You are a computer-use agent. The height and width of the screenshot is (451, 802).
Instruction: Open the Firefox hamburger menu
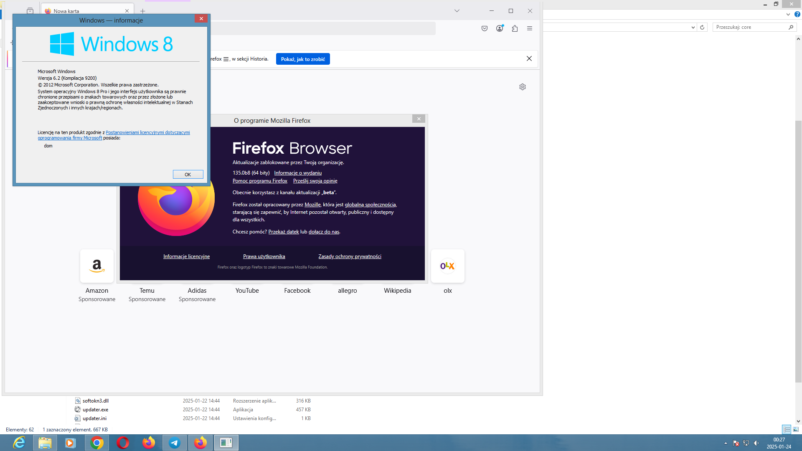click(x=530, y=28)
